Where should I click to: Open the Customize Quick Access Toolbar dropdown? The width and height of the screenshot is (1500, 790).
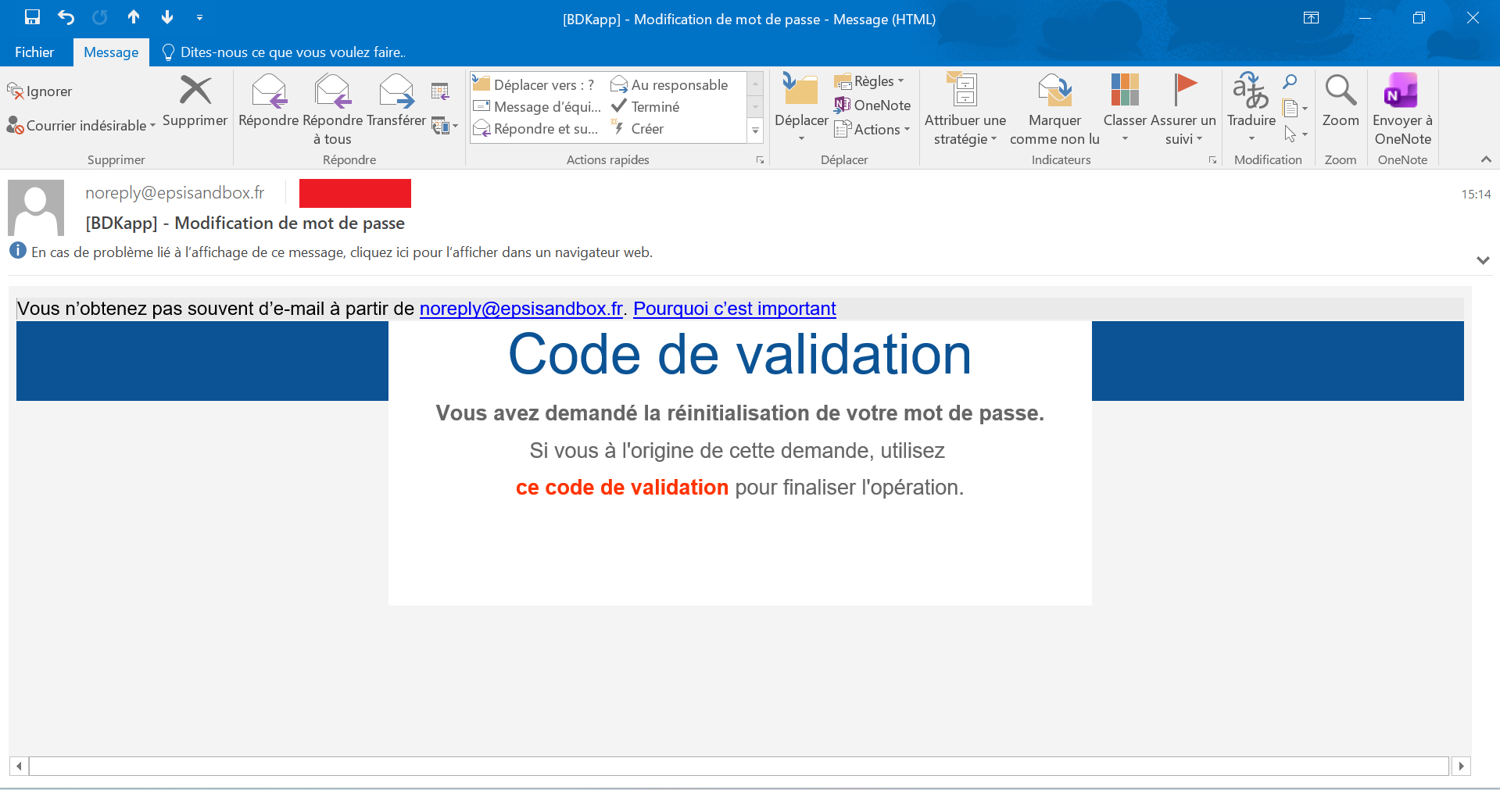[199, 17]
